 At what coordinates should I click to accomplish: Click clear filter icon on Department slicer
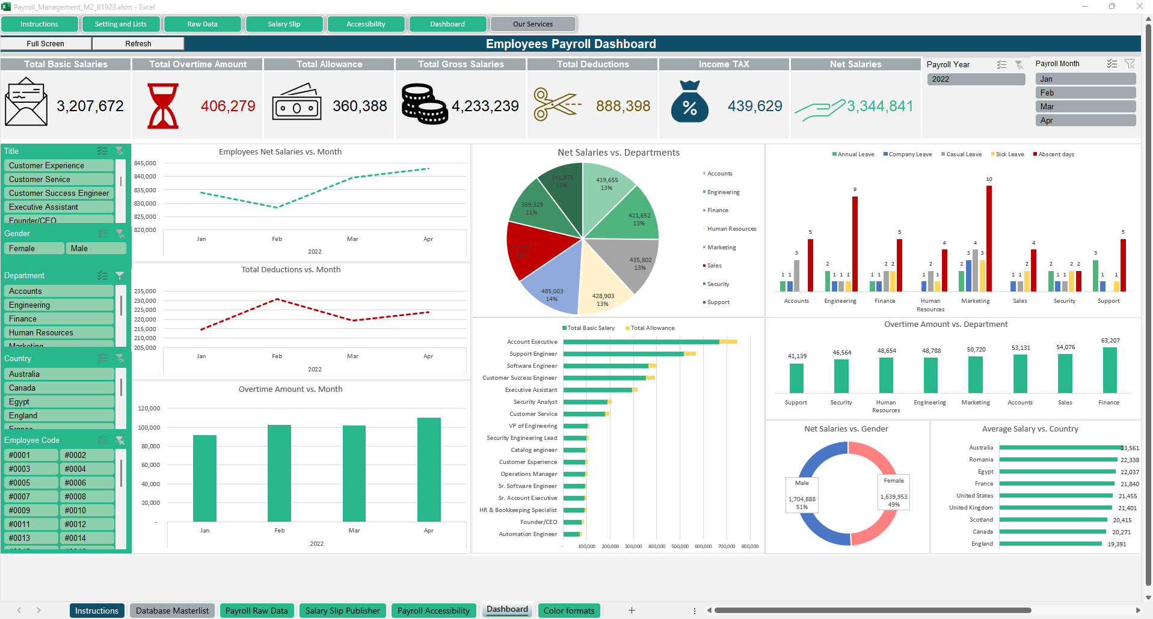click(120, 276)
